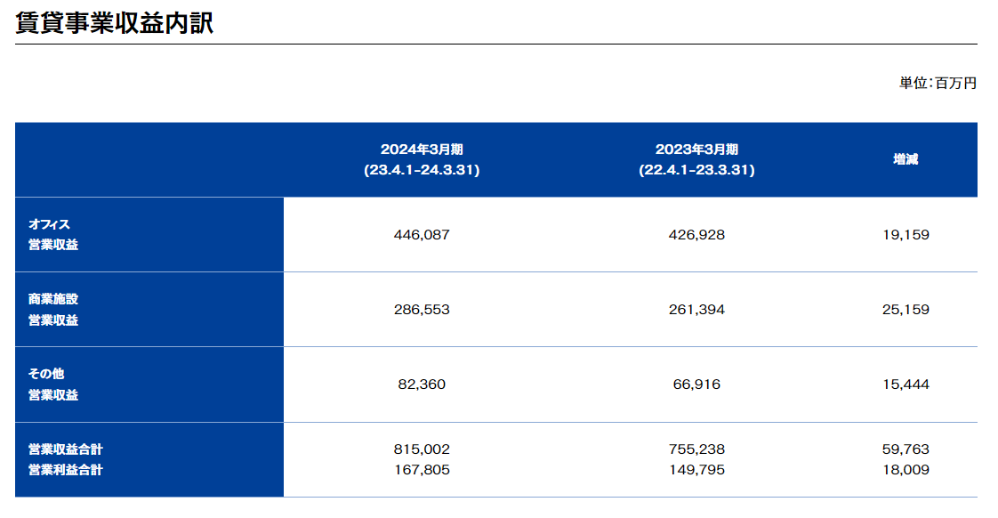Click the office change value 19,159
This screenshot has height=518, width=998.
[x=905, y=235]
